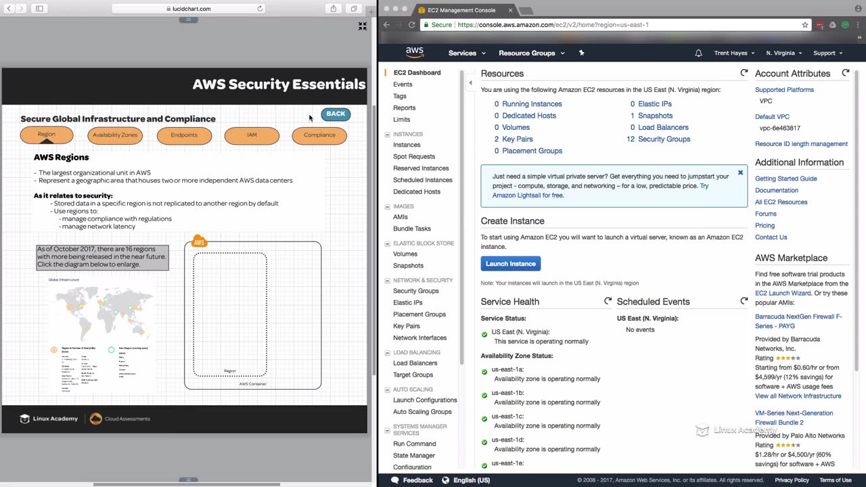Bookmark the page with the star icon
The image size is (866, 487).
805,25
